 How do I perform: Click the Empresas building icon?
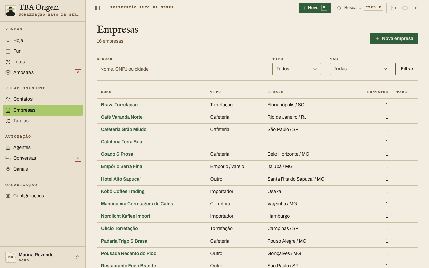(x=8, y=110)
